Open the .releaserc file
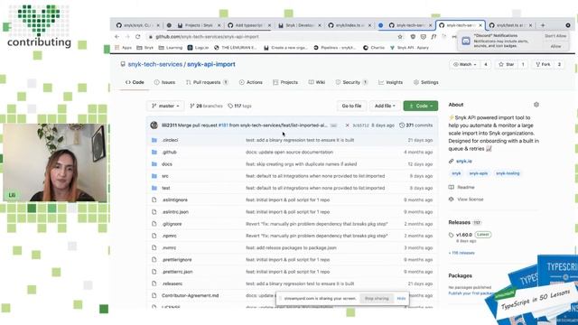This screenshot has height=325, width=578. click(x=172, y=283)
